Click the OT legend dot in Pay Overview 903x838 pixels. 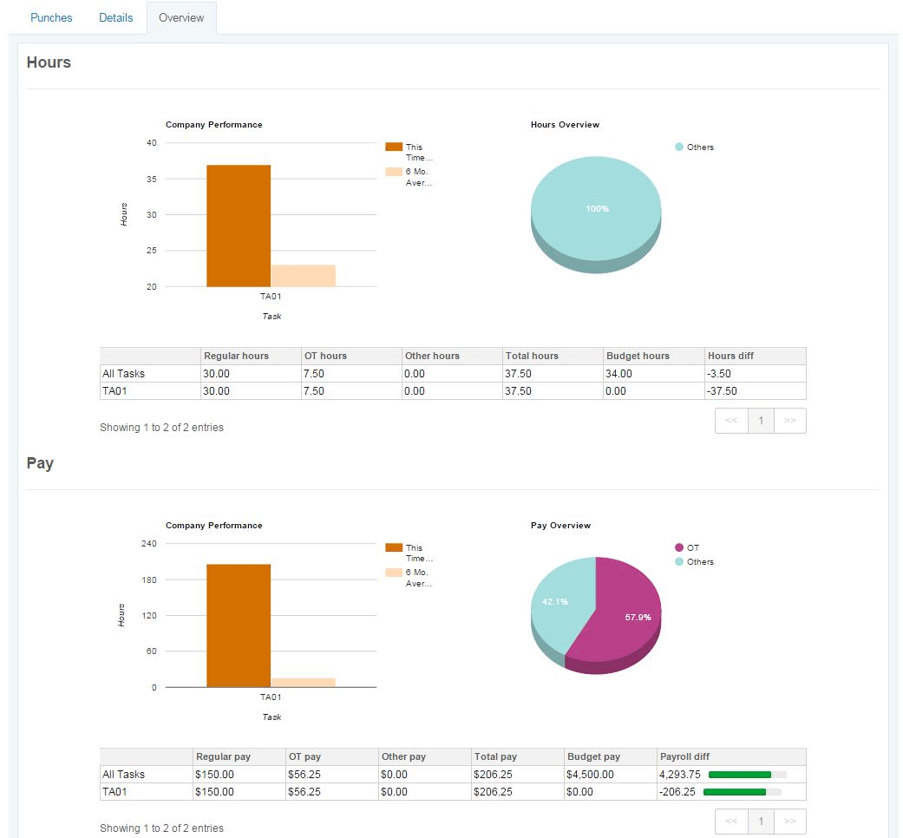click(679, 547)
